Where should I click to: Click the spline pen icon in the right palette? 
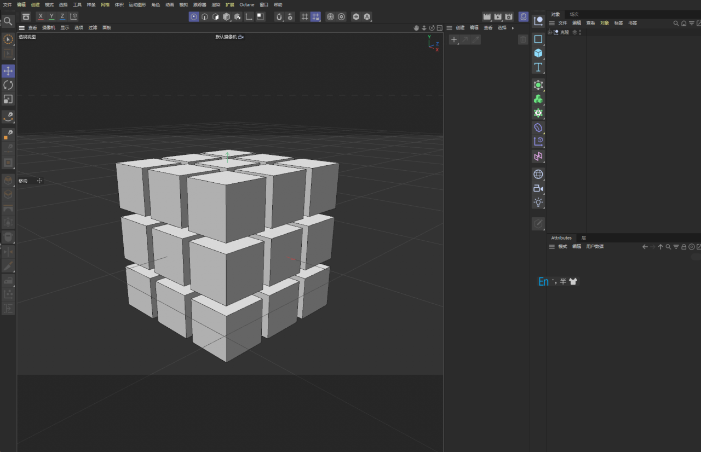point(538,39)
